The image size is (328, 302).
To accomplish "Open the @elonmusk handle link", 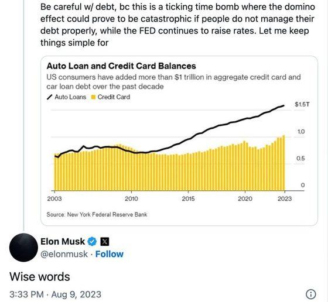I will [64, 255].
